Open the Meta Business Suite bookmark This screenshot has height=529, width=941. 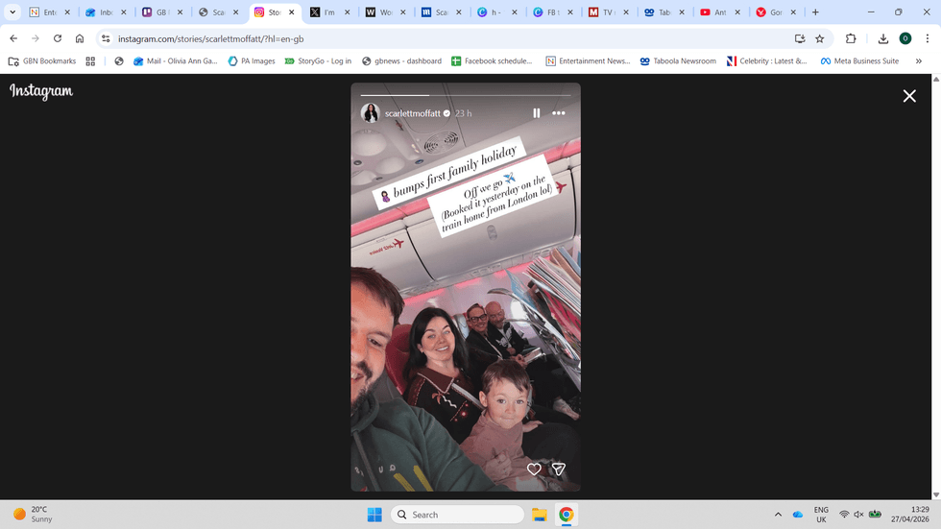859,60
